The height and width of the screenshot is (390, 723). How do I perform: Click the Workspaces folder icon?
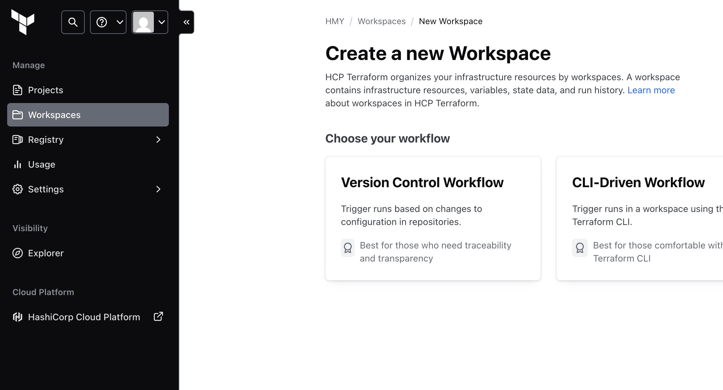[18, 115]
